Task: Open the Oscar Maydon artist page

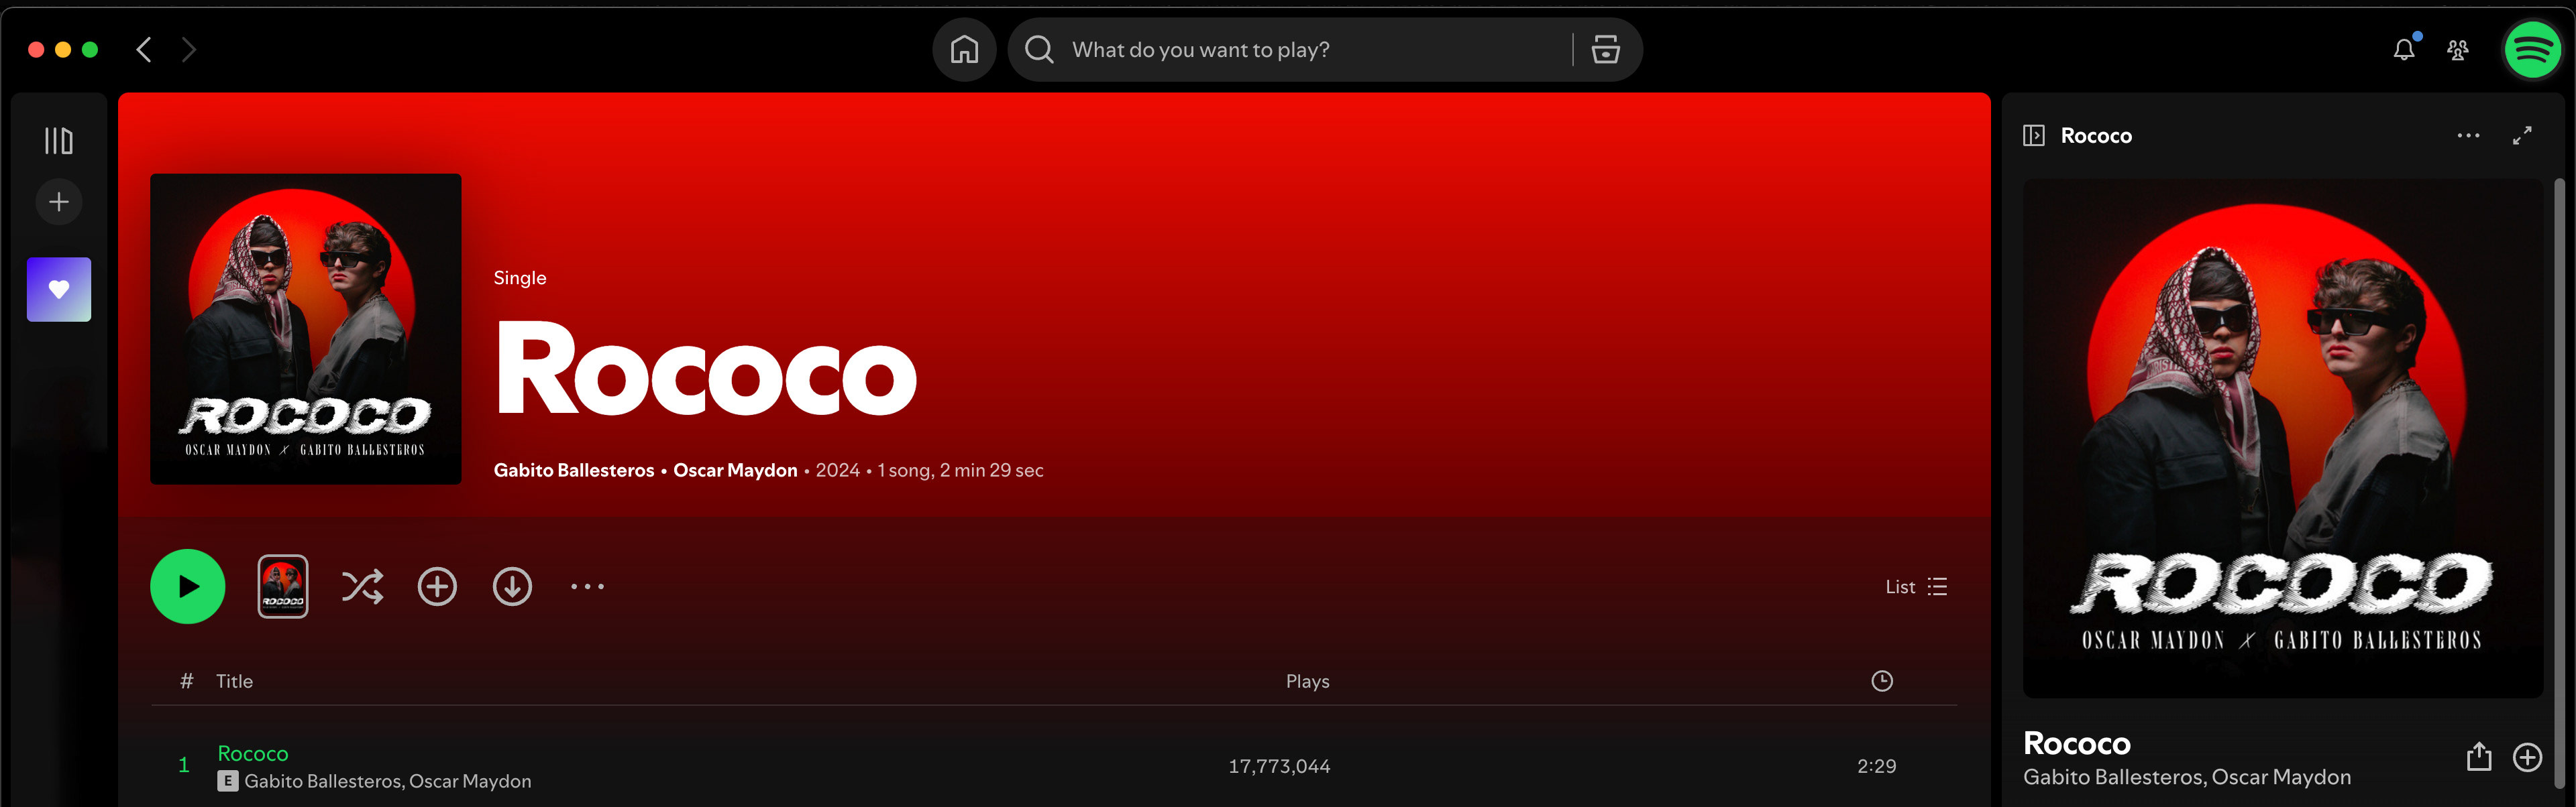Action: [x=735, y=471]
